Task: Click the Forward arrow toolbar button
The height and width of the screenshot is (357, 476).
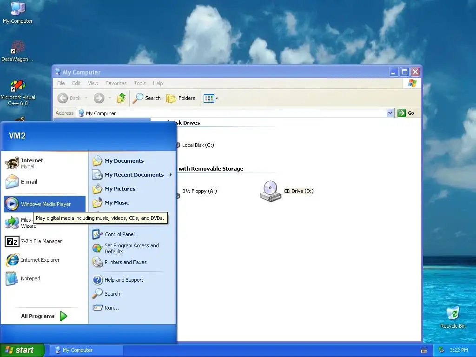Action: [x=99, y=98]
